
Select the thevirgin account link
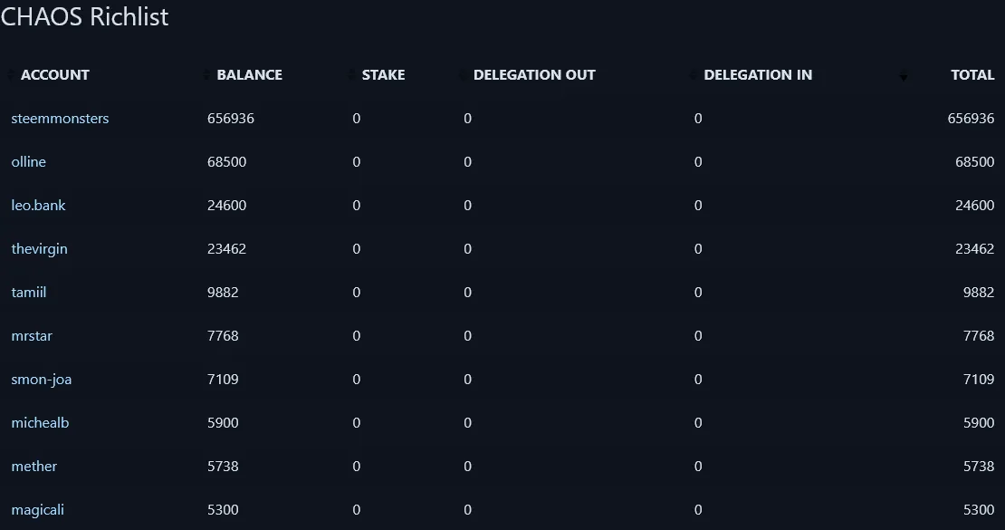39,249
